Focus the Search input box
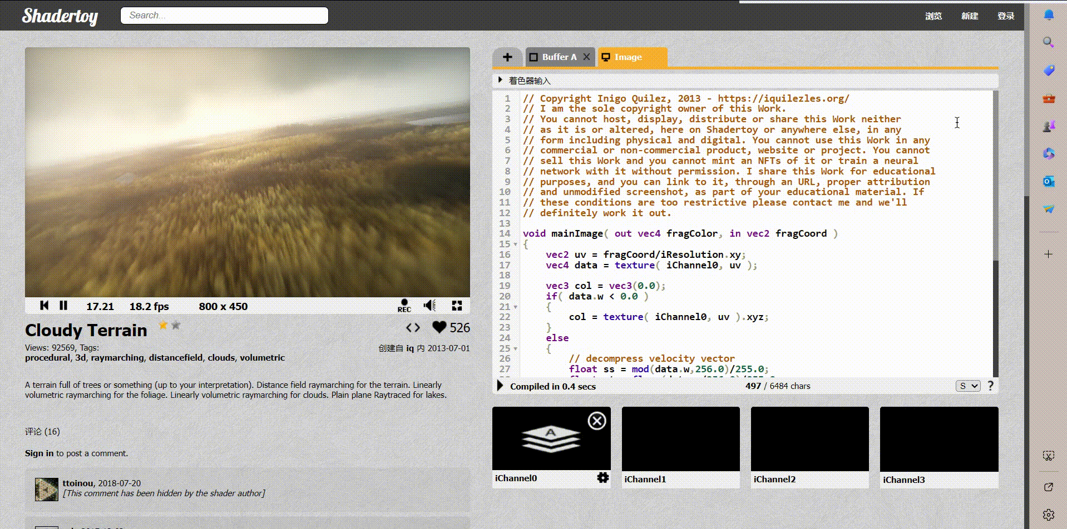This screenshot has width=1067, height=529. point(224,16)
